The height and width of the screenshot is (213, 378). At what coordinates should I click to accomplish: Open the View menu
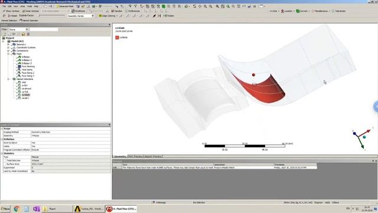click(x=16, y=7)
